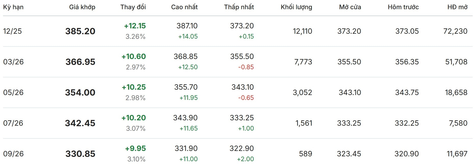
Task: Click the 385.20 matched price
Action: (80, 31)
